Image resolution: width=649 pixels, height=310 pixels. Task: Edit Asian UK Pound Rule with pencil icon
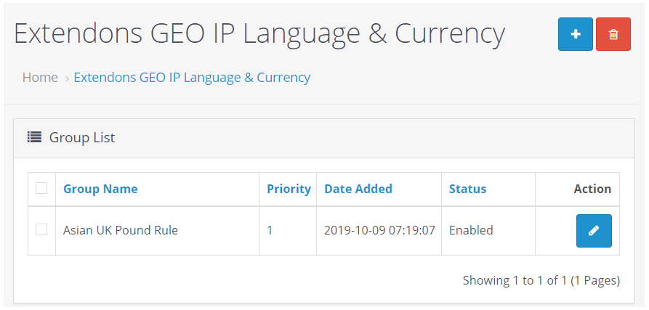coord(594,231)
